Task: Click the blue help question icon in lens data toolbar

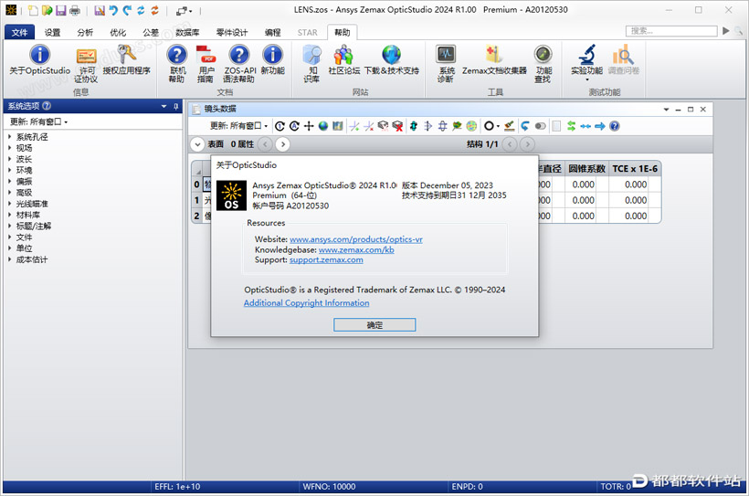Action: [x=615, y=126]
